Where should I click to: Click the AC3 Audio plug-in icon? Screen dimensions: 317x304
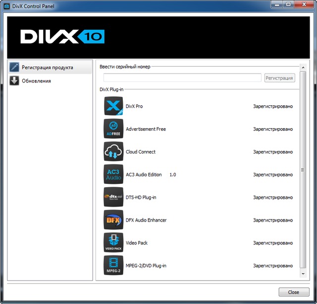click(x=113, y=174)
